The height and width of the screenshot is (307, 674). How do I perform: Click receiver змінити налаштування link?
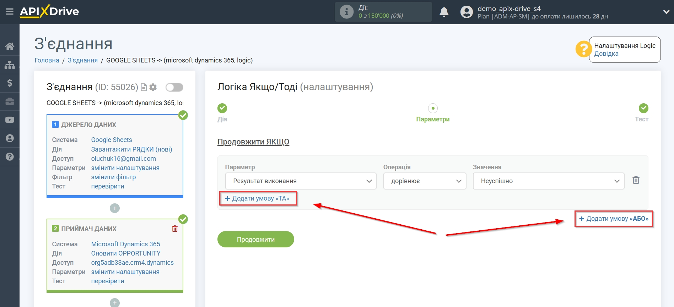coord(125,272)
